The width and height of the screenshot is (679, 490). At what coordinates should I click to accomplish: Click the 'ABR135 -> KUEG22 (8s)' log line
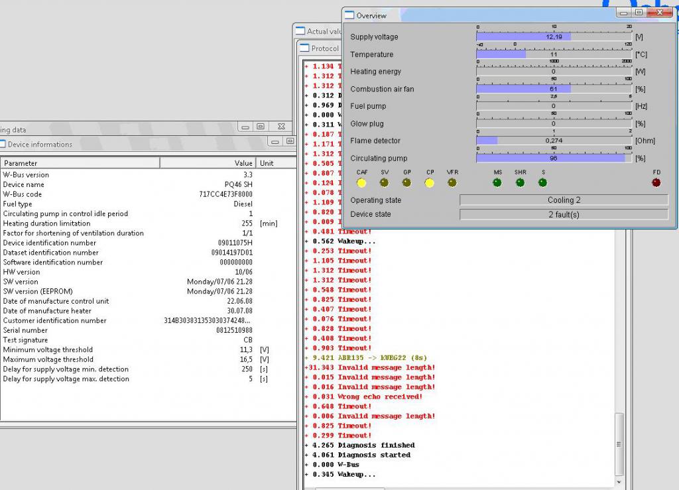click(366, 357)
